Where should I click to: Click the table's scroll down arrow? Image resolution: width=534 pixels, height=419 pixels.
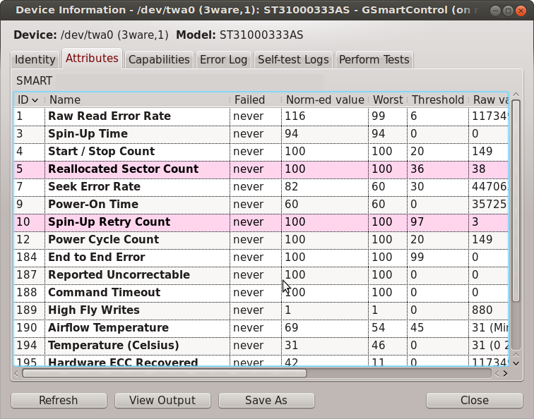pos(516,363)
